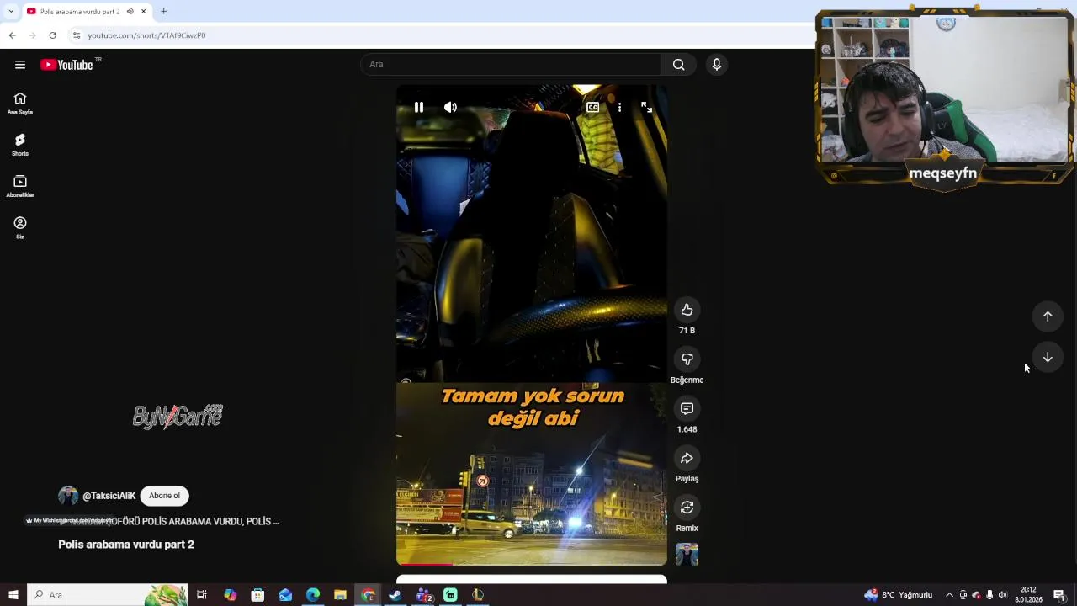Start voice search with microphone icon

coord(716,65)
